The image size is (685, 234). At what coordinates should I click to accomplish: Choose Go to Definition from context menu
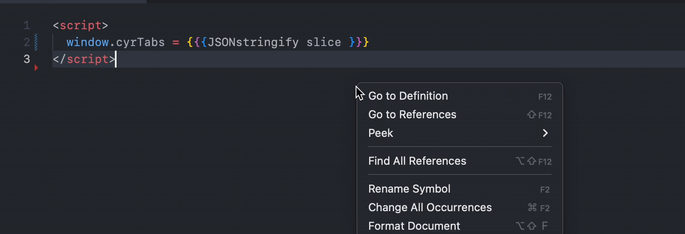(x=460, y=96)
